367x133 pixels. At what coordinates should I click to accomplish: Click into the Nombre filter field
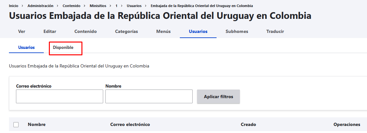pos(149,96)
